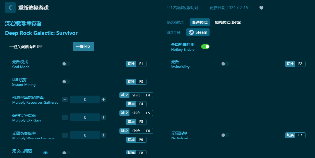315x158 pixels.
Task: Click the Invincibility F2 hotkey button
Action: tap(295, 64)
